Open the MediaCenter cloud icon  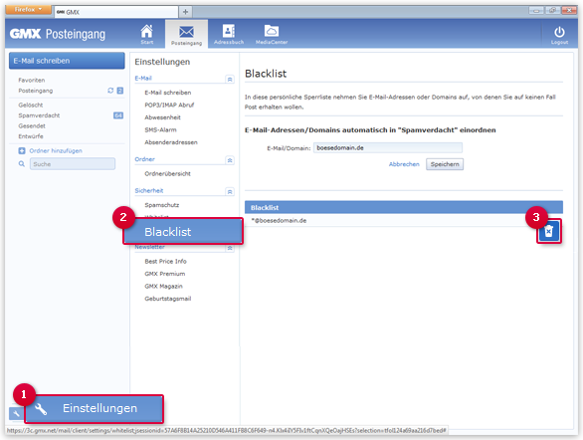click(x=272, y=34)
